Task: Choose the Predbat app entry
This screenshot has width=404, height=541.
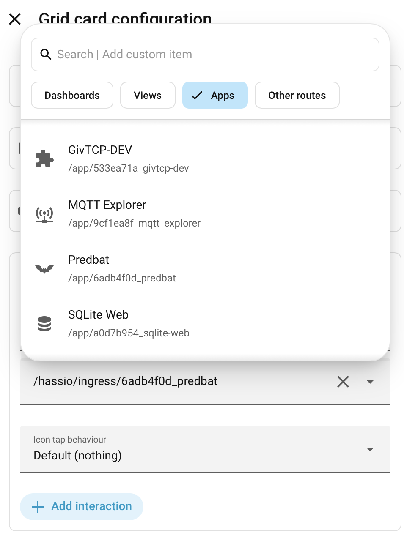Action: 205,269
